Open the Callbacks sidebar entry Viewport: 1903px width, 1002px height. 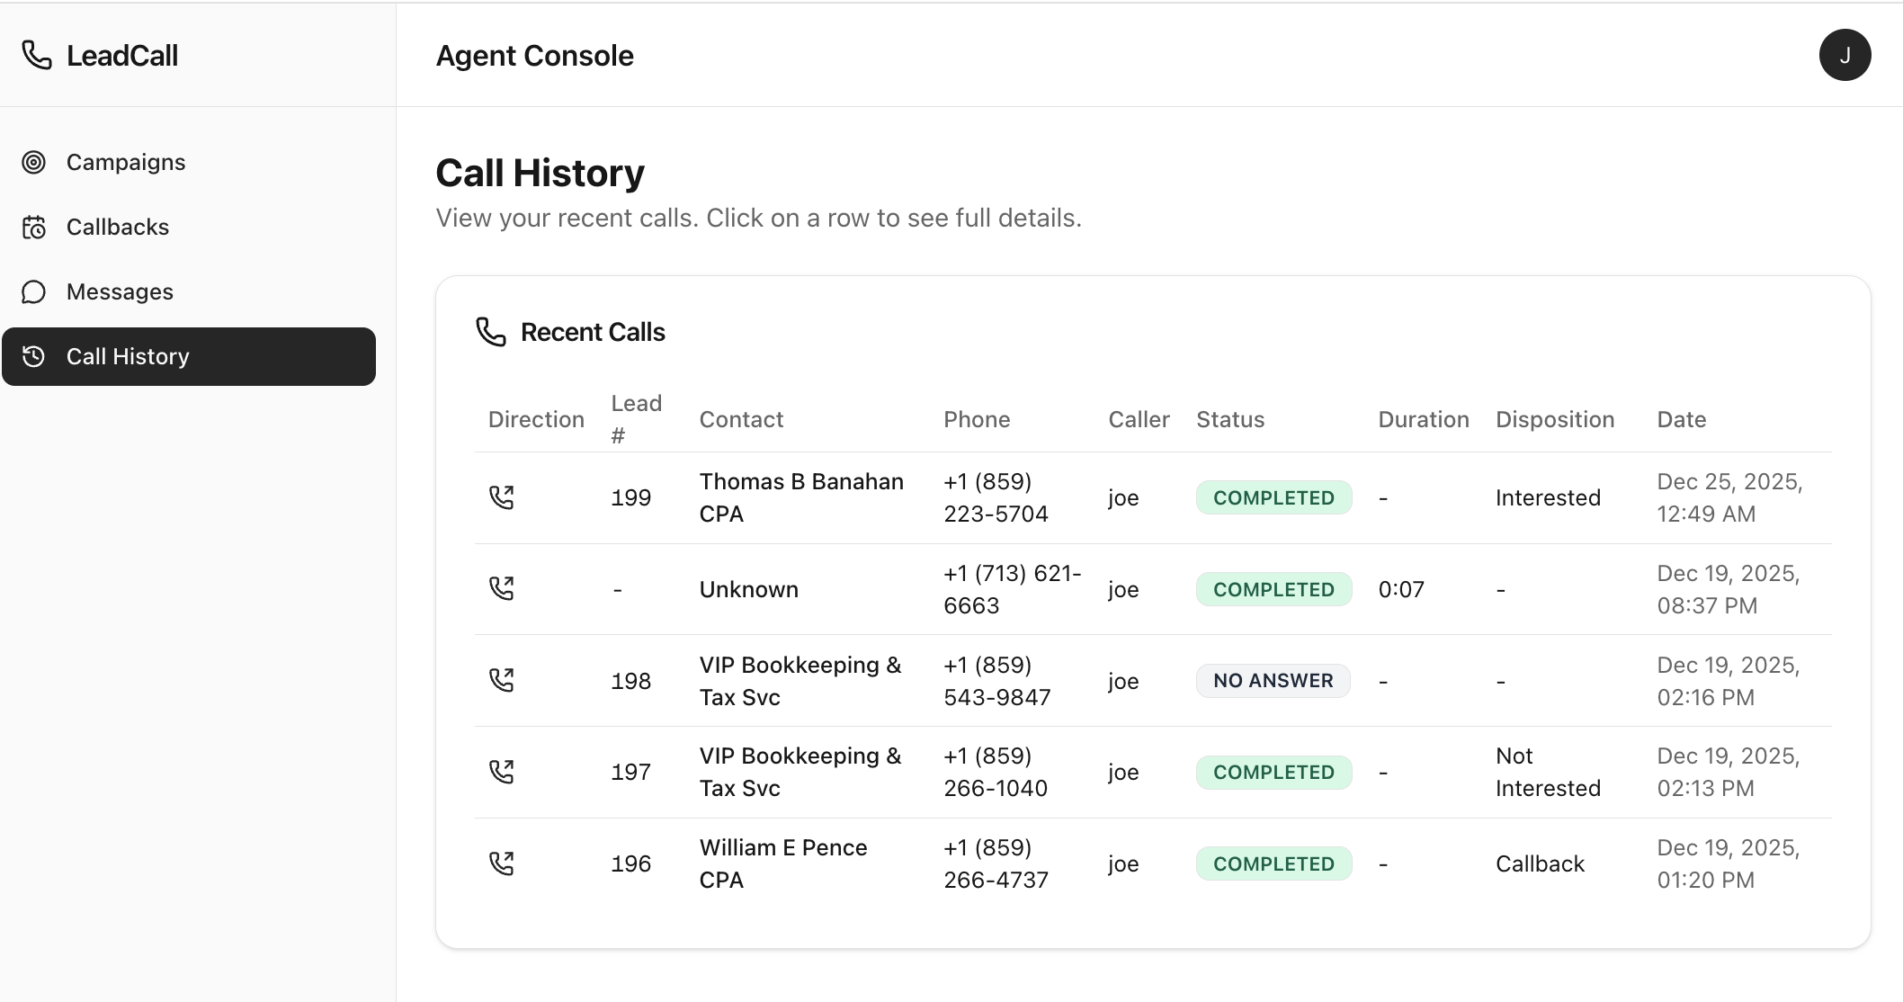click(117, 227)
